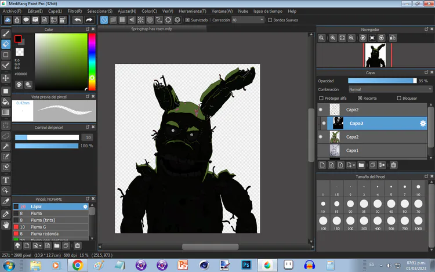435x272 pixels.
Task: Open the Corrección value dropdown
Action: point(247,20)
